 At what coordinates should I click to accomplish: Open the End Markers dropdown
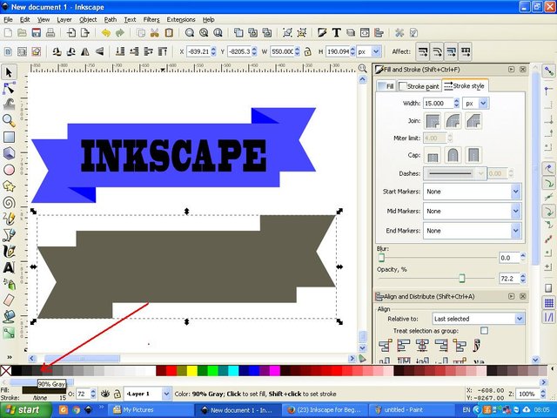473,231
